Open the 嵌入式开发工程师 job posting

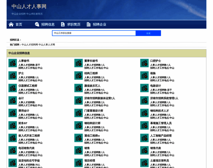(x=29, y=136)
